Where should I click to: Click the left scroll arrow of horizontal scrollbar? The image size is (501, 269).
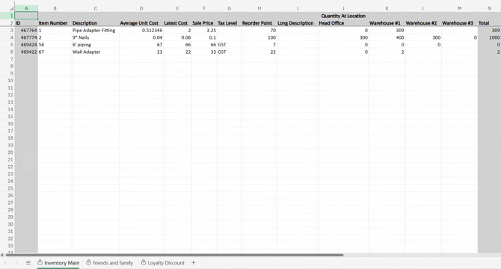click(x=2, y=255)
